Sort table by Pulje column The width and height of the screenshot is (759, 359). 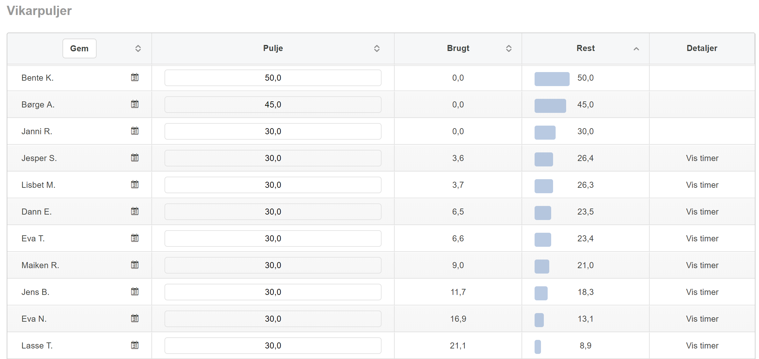coord(377,48)
